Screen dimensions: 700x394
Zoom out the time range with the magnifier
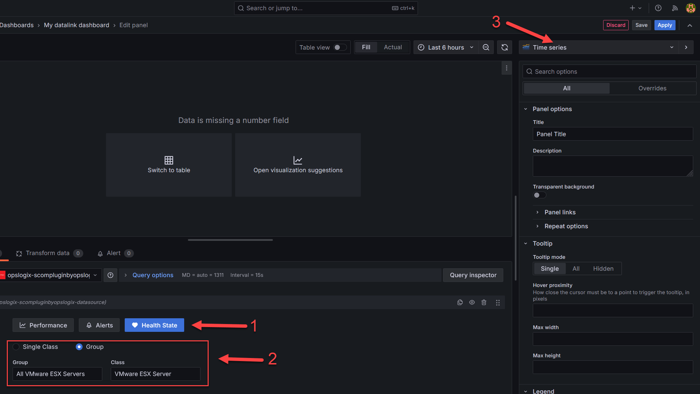tap(486, 47)
